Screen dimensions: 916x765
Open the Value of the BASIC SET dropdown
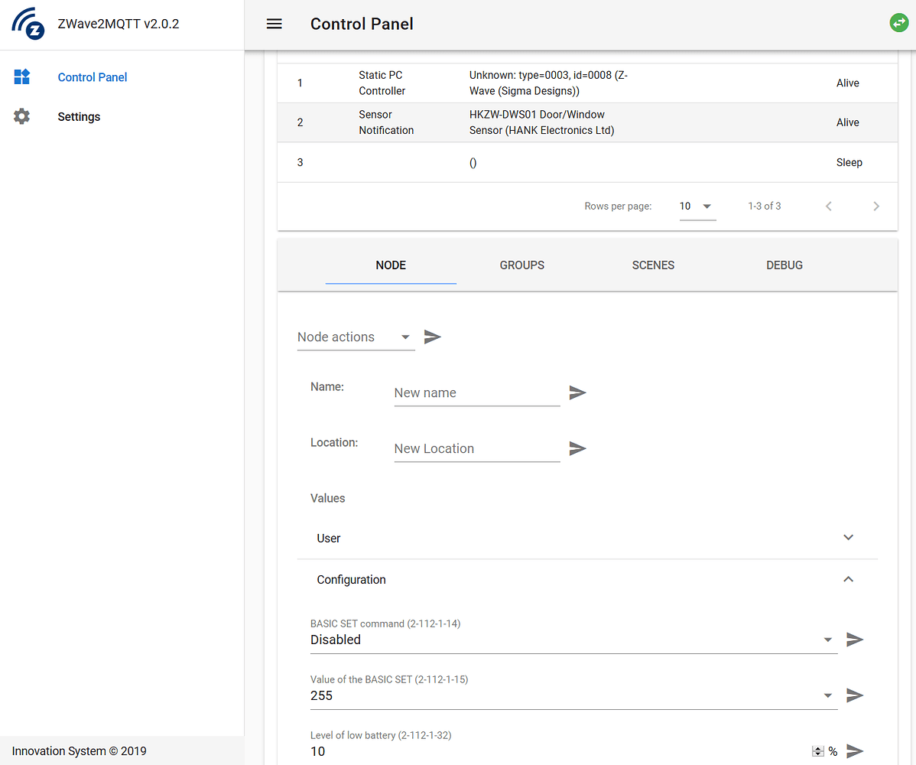coord(827,695)
